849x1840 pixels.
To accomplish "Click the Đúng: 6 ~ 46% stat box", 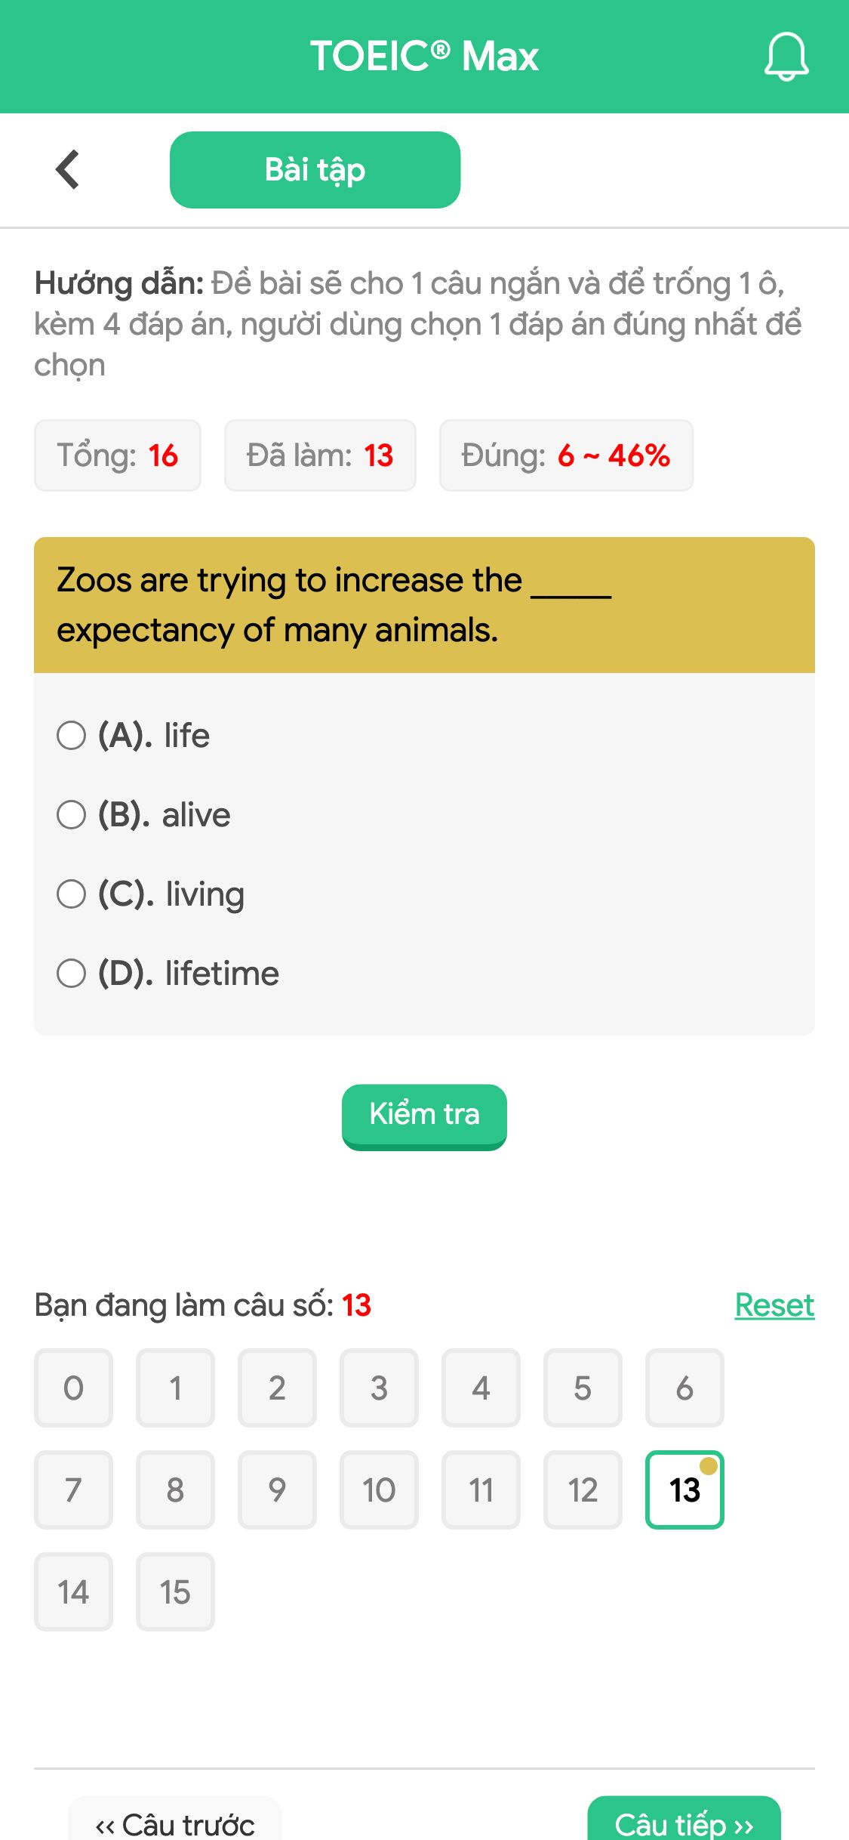I will point(565,454).
